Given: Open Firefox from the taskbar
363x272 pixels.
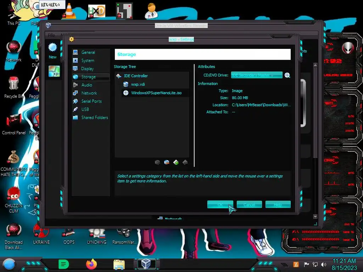Looking at the screenshot, I should [91, 264].
